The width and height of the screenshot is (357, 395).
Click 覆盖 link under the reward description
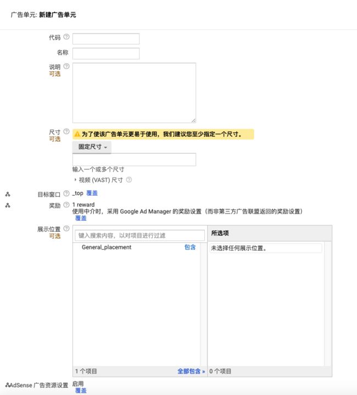click(x=81, y=218)
